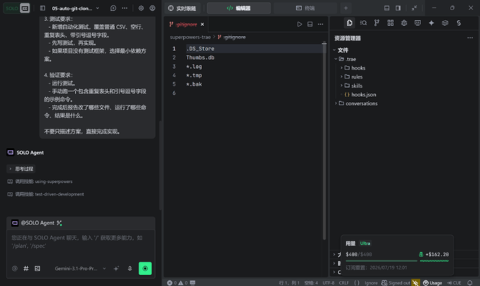Open 调用技能 using-superpowers entry
This screenshot has width=480, height=286.
(40, 182)
